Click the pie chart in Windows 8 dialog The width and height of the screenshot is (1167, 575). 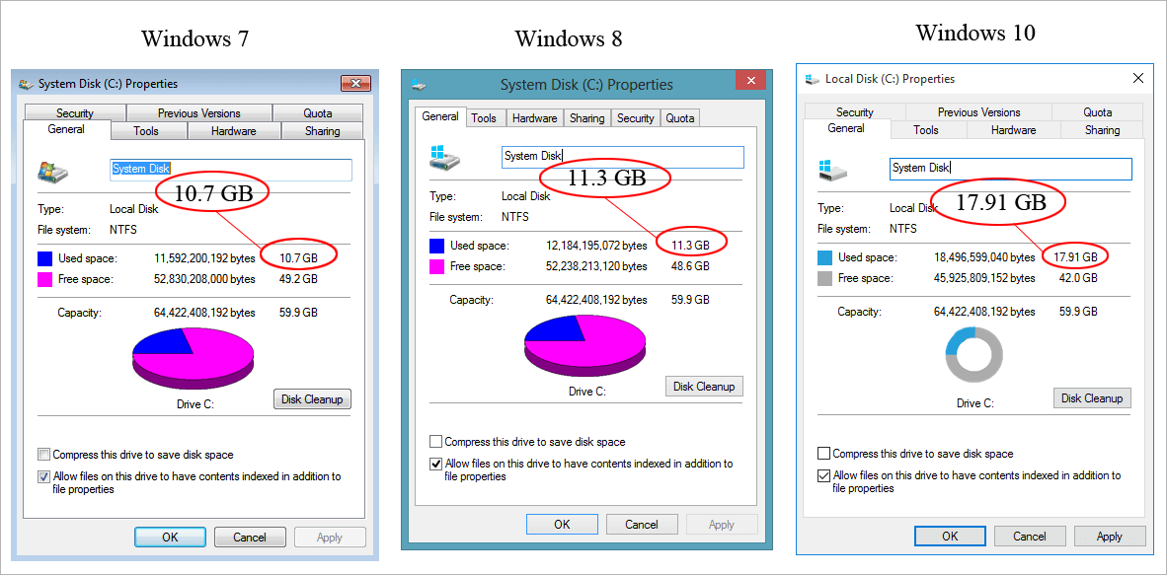(x=585, y=344)
